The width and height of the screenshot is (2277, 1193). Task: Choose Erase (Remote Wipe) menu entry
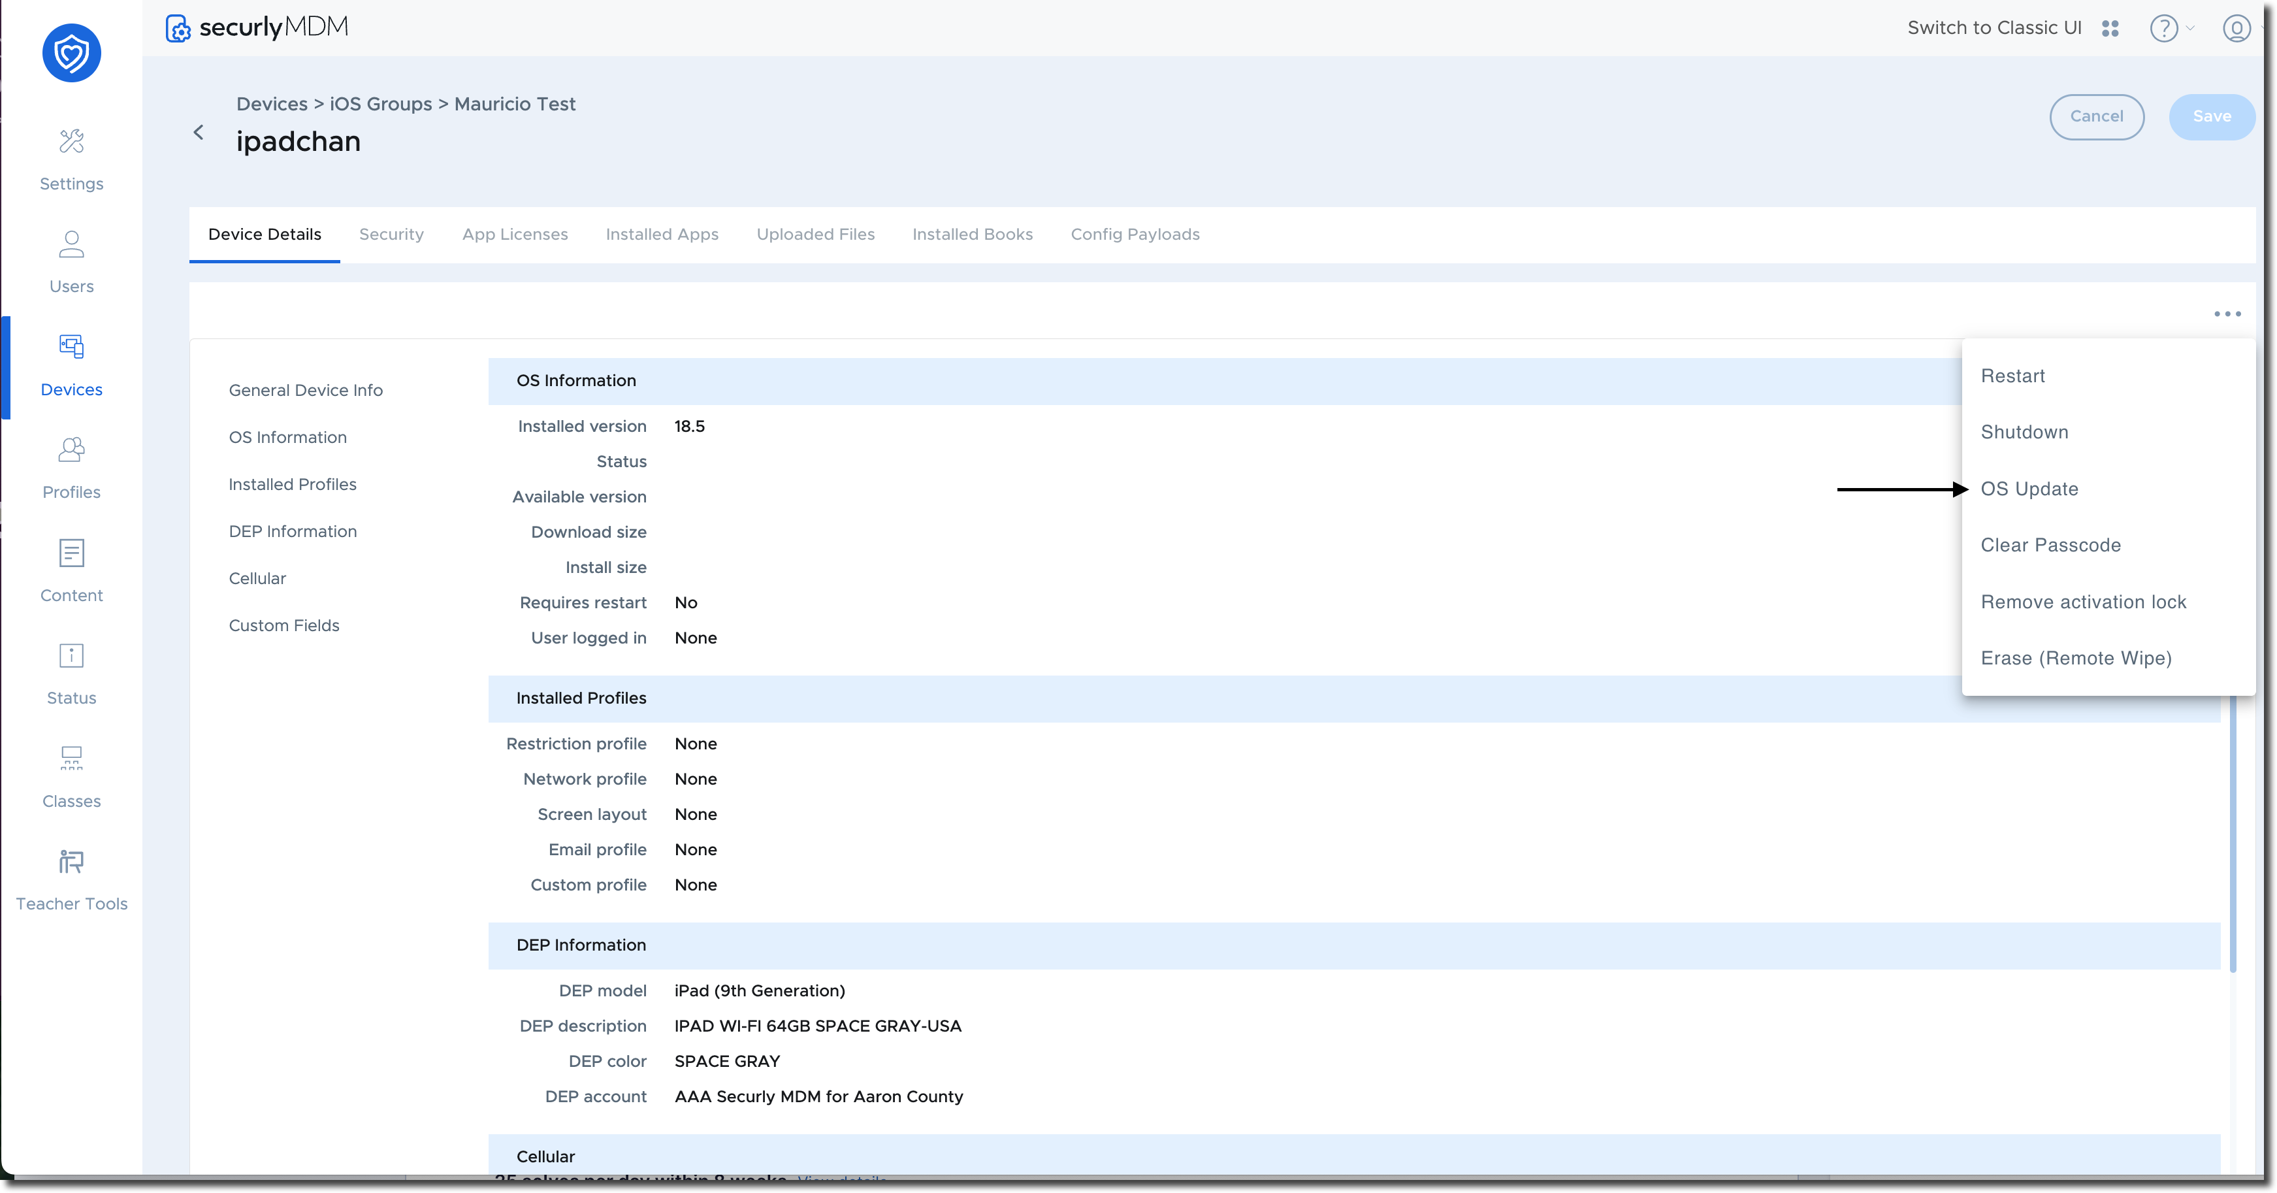click(x=2108, y=659)
